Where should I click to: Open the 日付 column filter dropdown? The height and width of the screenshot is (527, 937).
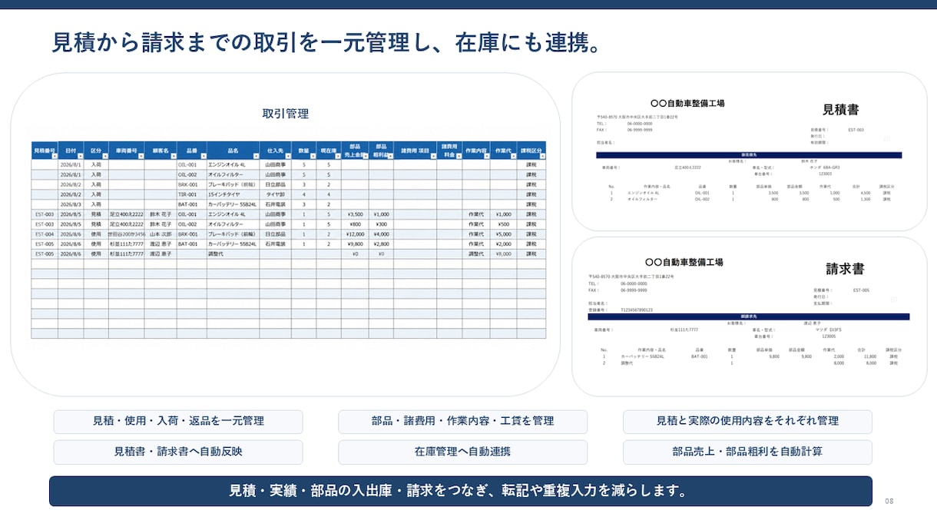click(80, 156)
